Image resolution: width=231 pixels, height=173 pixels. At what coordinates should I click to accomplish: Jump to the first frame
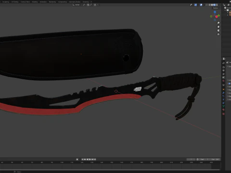[x=82, y=160]
